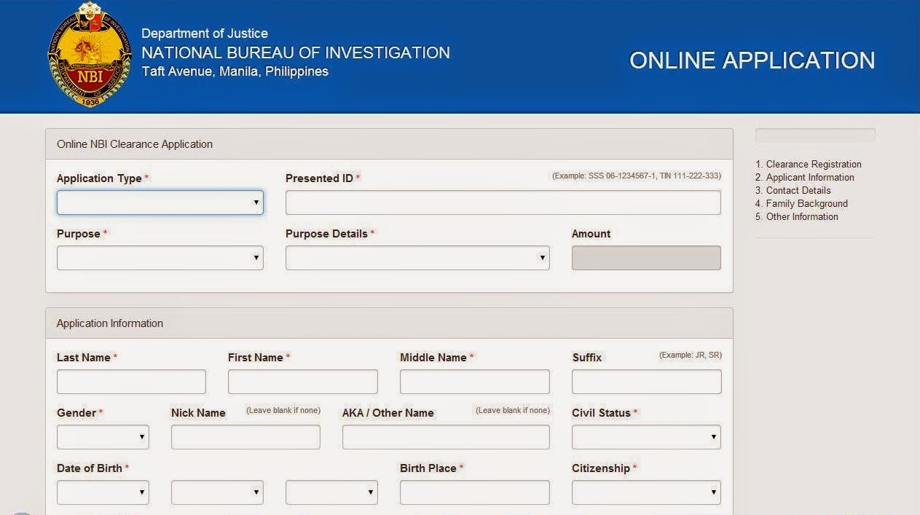This screenshot has height=515, width=920.
Task: Open the second Date of Birth dropdown
Action: point(217,492)
